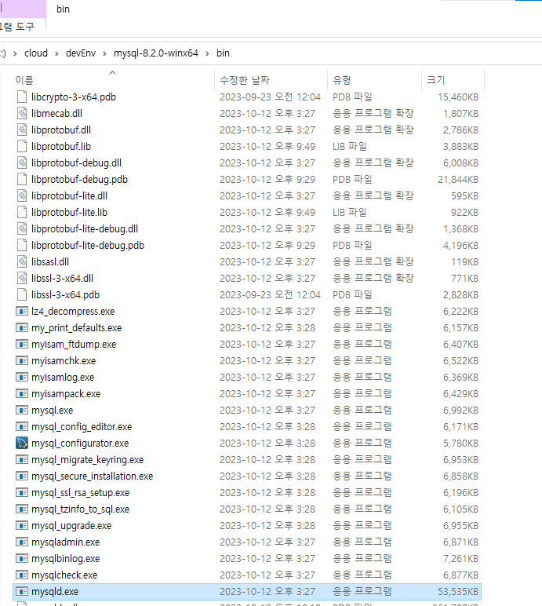Viewport: 542px width, 606px height.
Task: Expand breadcrumb chevron after mysql-8.2.0-winx64
Action: click(x=207, y=53)
